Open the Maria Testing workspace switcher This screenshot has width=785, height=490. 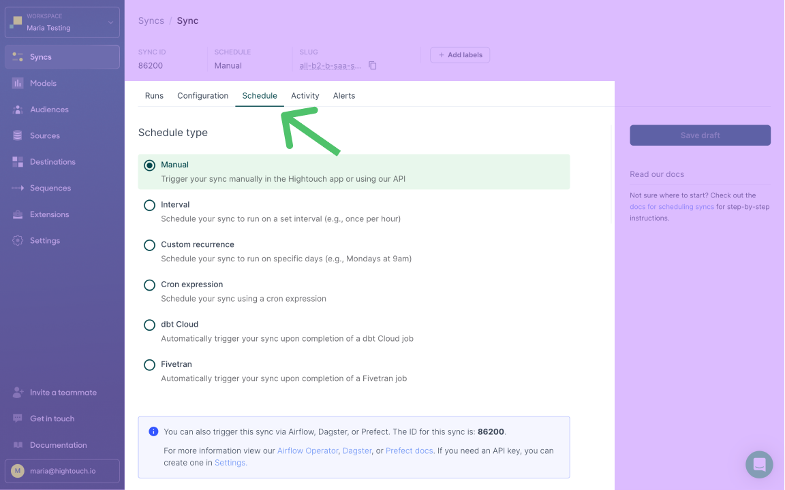coord(62,22)
